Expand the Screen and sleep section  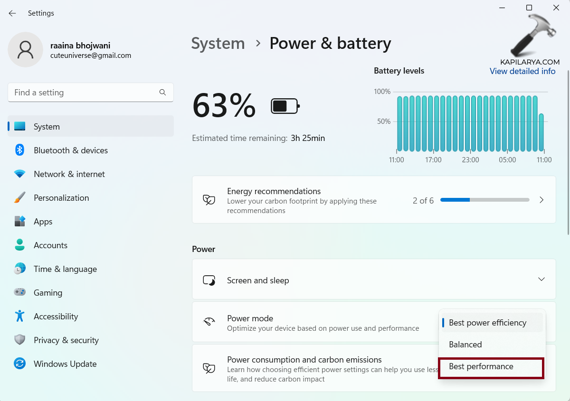[x=541, y=280]
